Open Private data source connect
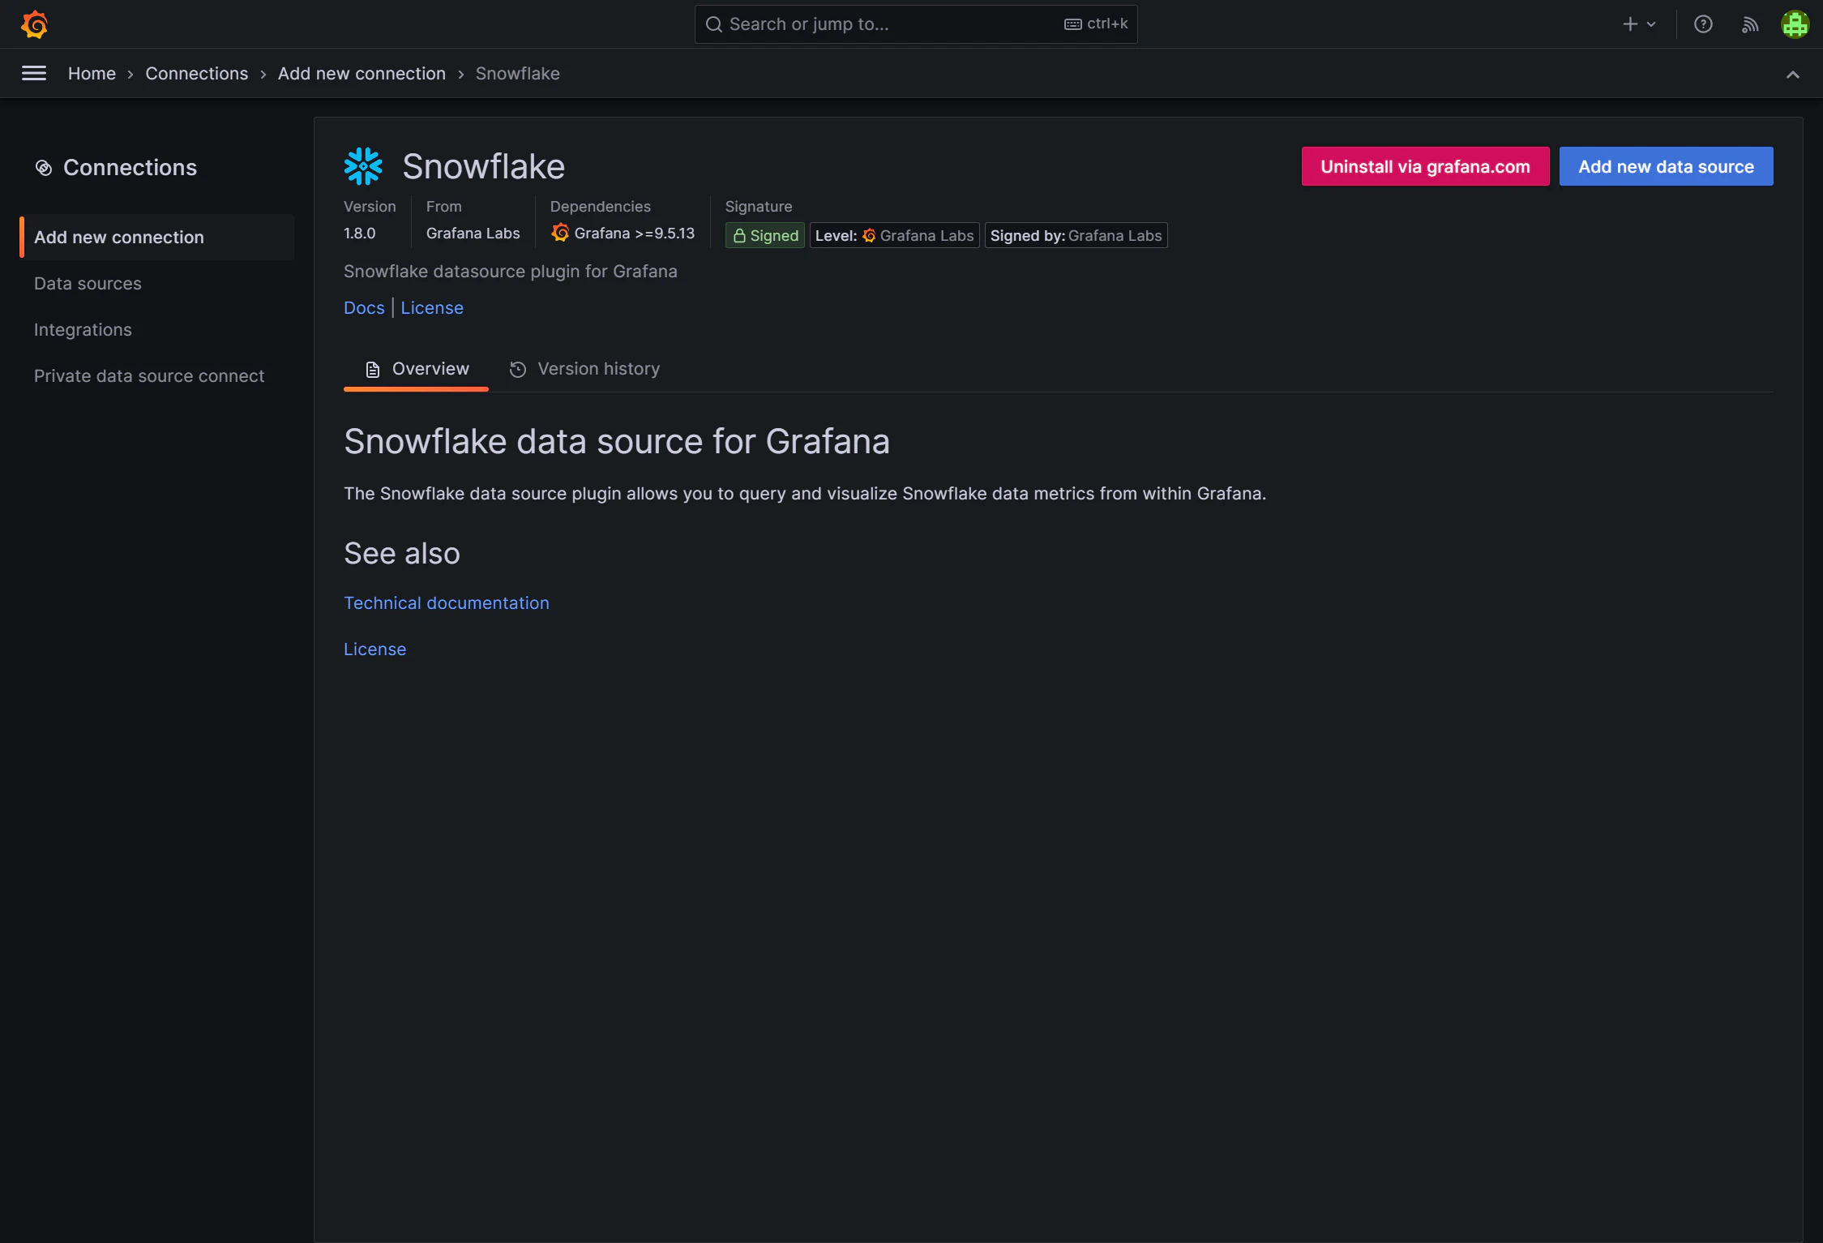 tap(149, 376)
